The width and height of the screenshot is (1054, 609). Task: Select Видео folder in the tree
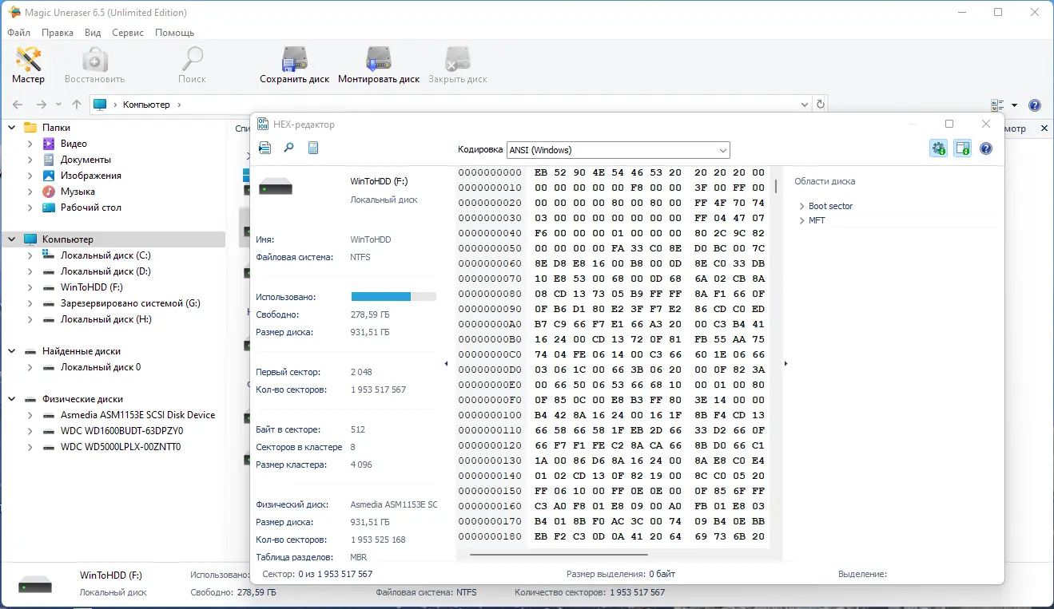pos(74,144)
